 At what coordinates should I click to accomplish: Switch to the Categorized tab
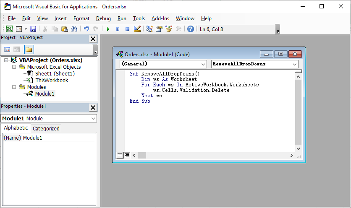pos(46,128)
